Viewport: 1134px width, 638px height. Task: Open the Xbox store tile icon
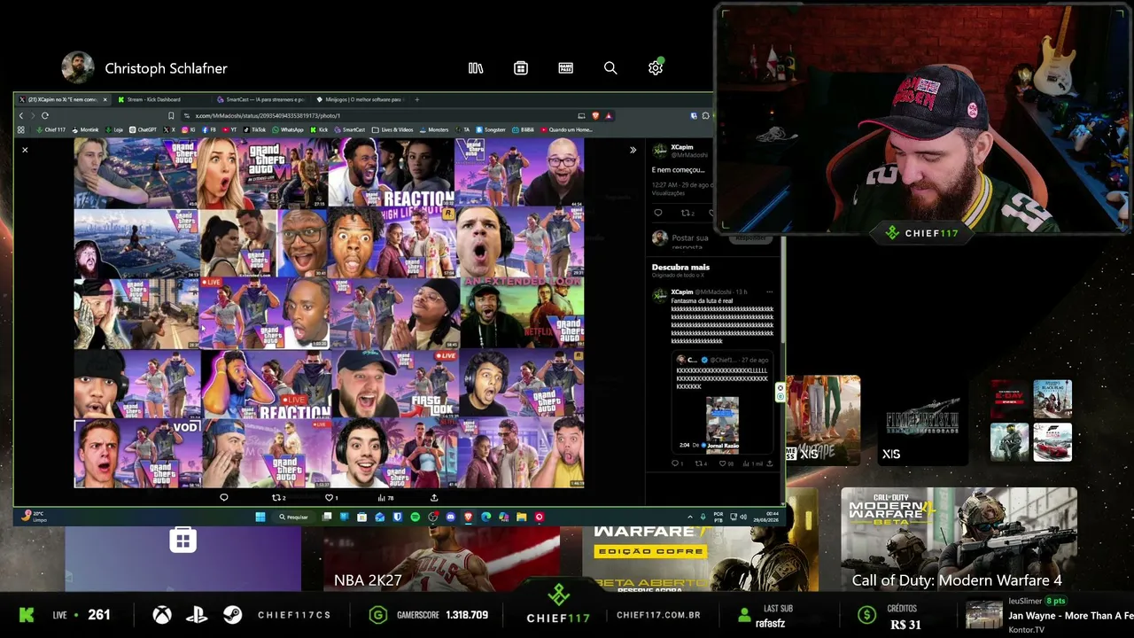pos(183,540)
